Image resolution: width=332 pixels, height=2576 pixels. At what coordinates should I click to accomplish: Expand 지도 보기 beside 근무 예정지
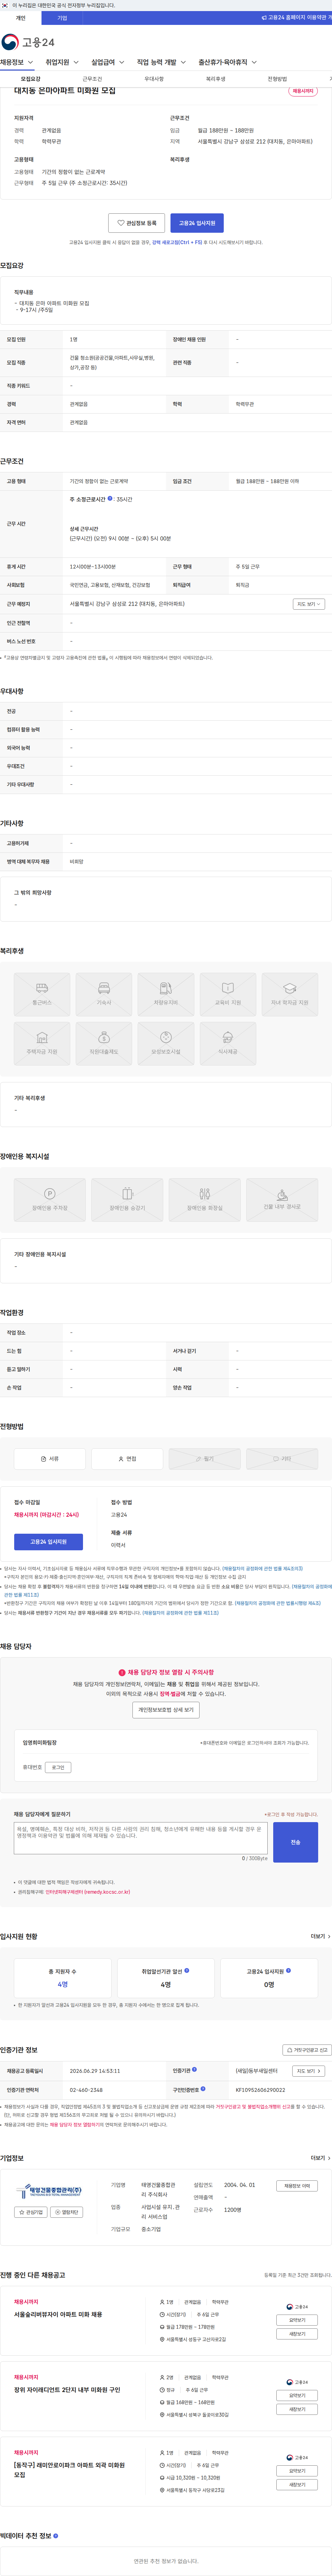pyautogui.click(x=309, y=604)
